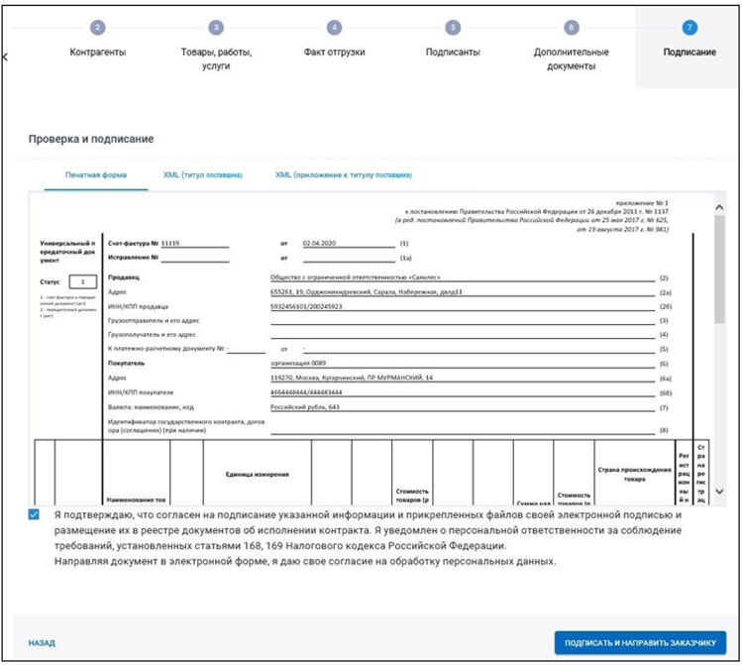Image resolution: width=742 pixels, height=665 pixels.
Task: Open the XML (титул поставщика) tab
Action: pyautogui.click(x=203, y=175)
